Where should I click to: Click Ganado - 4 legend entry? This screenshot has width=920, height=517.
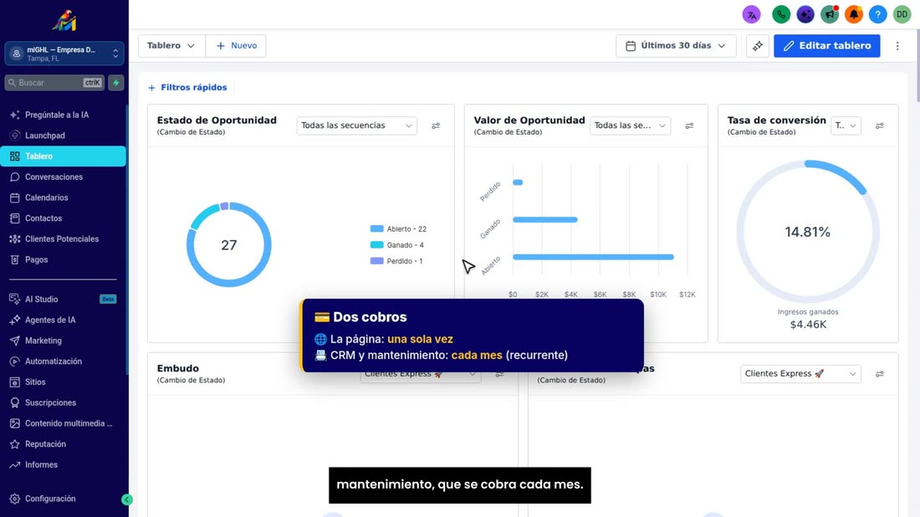pos(397,245)
